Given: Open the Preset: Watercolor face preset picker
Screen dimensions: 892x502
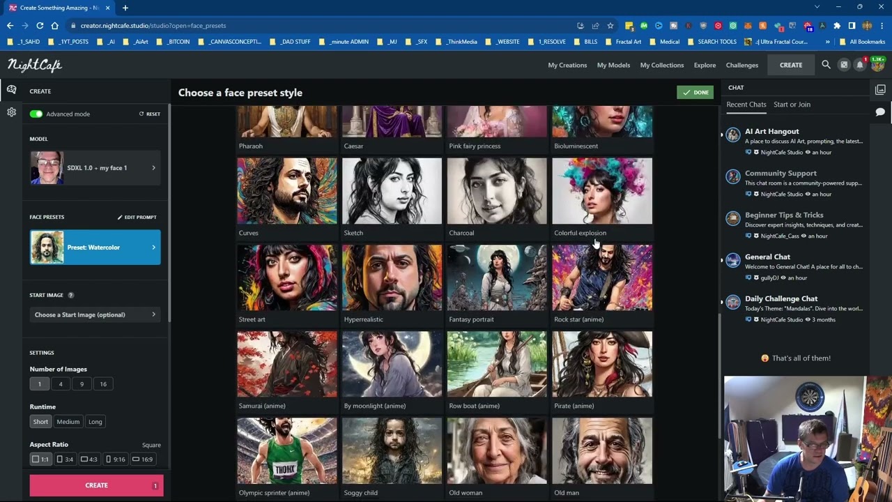Looking at the screenshot, I should pyautogui.click(x=95, y=248).
